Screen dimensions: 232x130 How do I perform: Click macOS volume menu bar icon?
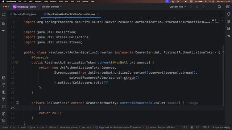pos(186,1)
